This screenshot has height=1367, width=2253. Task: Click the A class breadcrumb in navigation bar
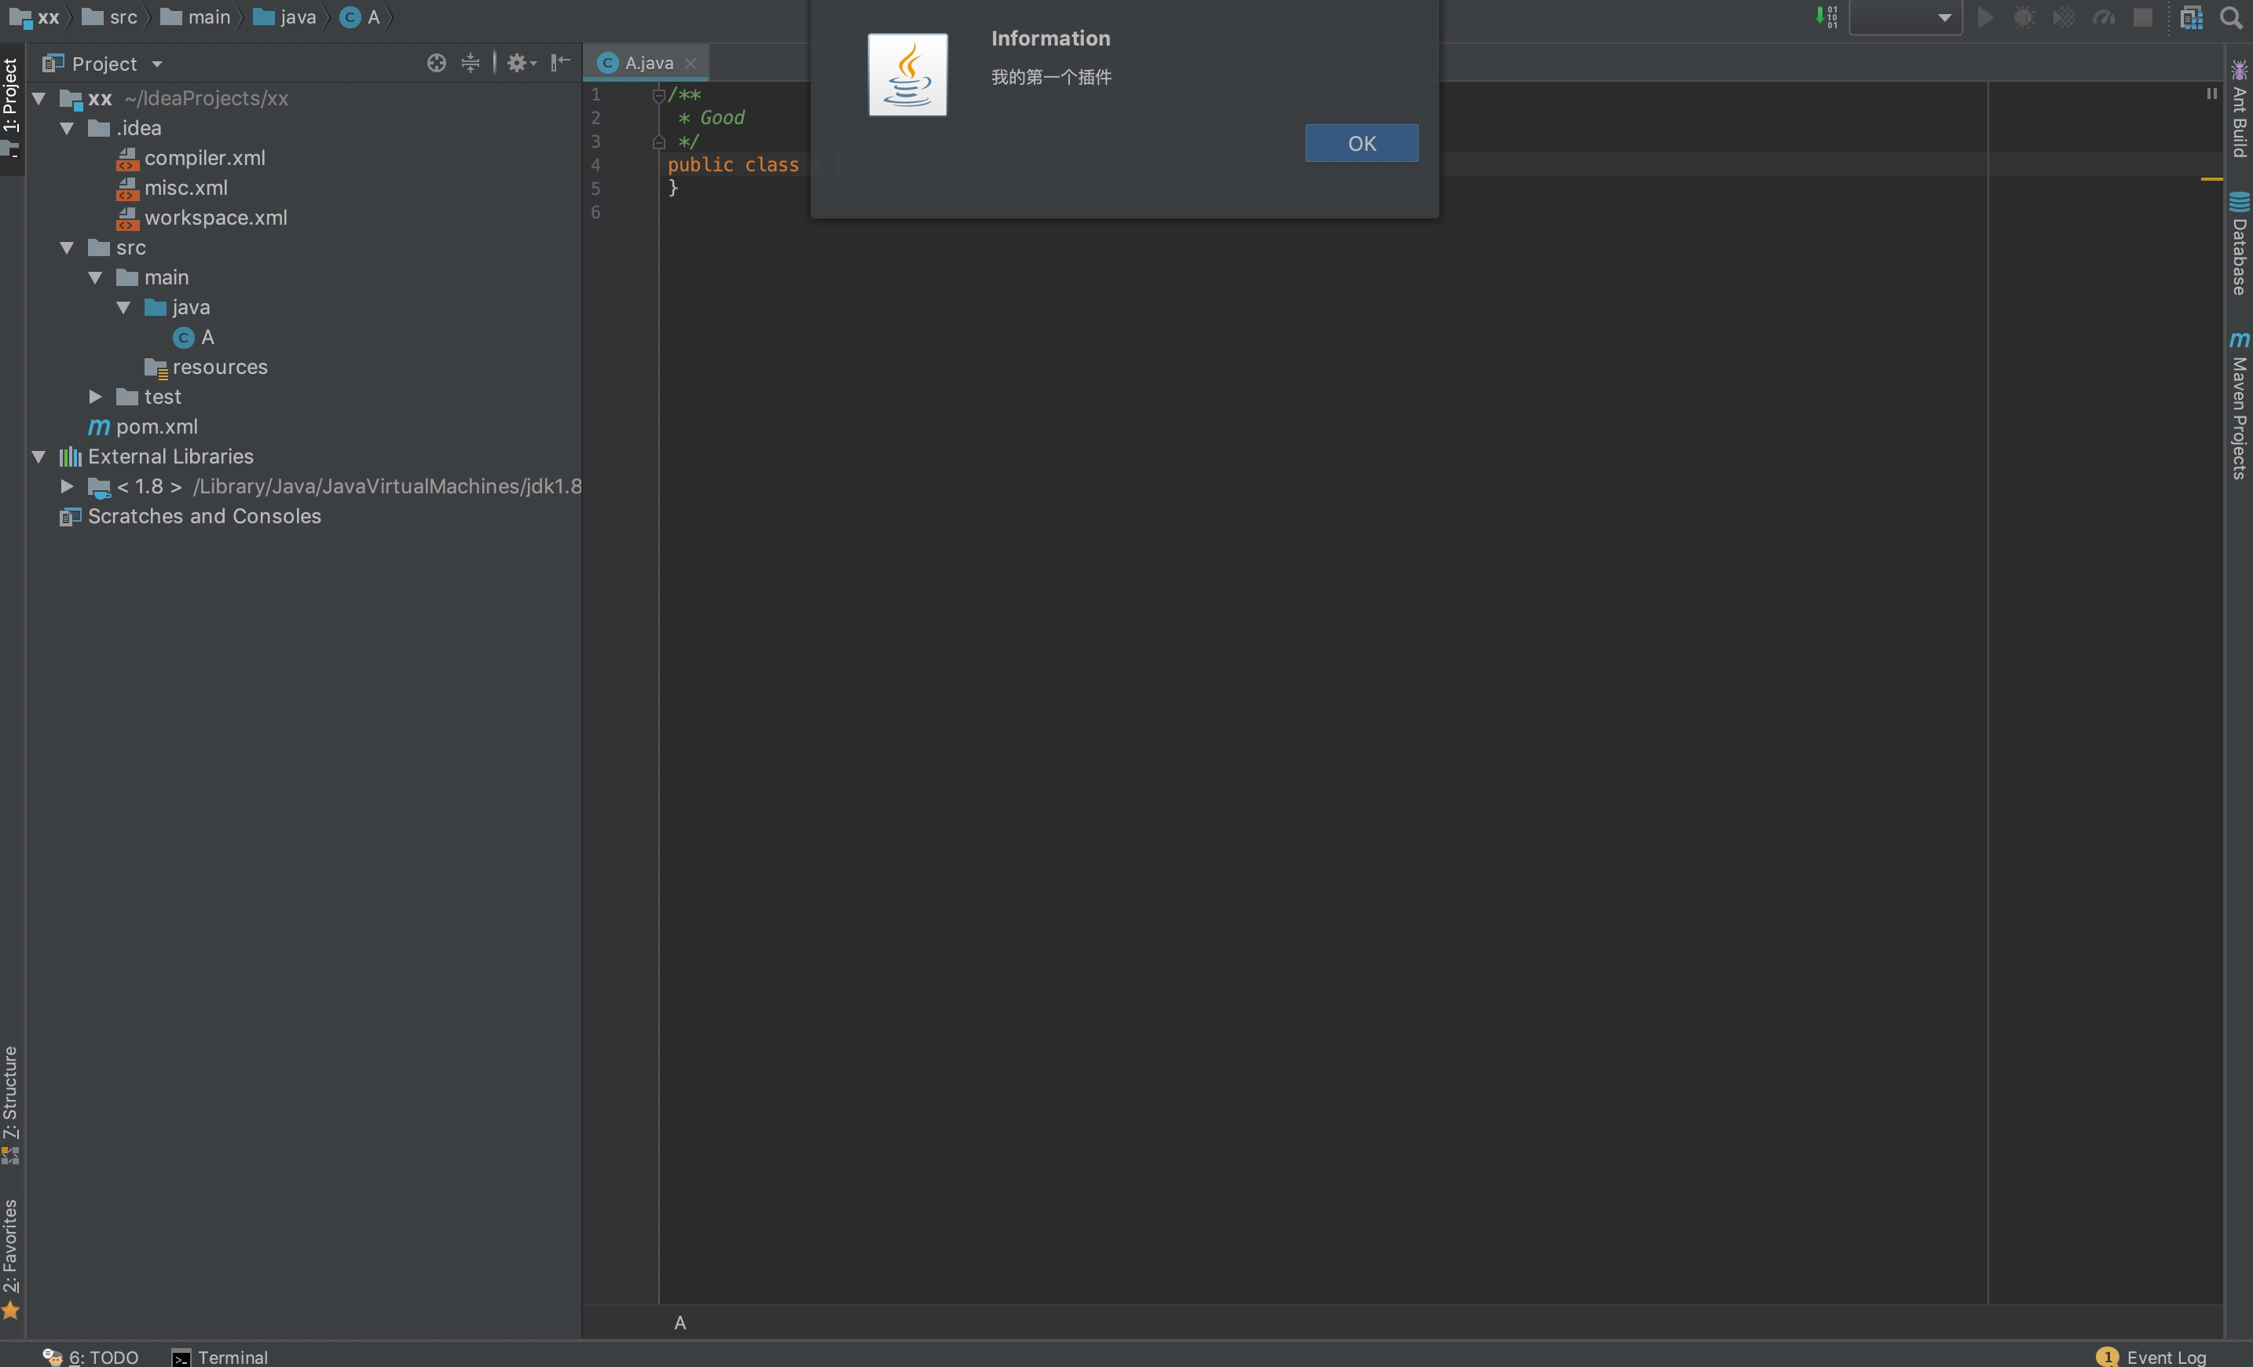coord(361,17)
